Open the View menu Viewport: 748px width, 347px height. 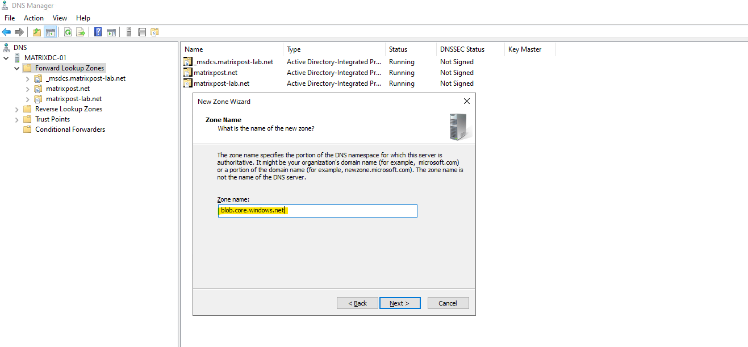(x=60, y=18)
